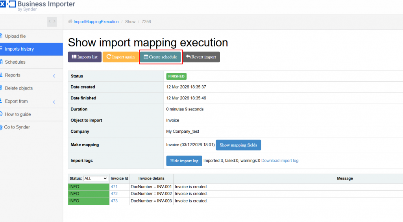Click the ImportMappingExecution breadcrumb link
This screenshot has width=403, height=222.
pos(96,22)
